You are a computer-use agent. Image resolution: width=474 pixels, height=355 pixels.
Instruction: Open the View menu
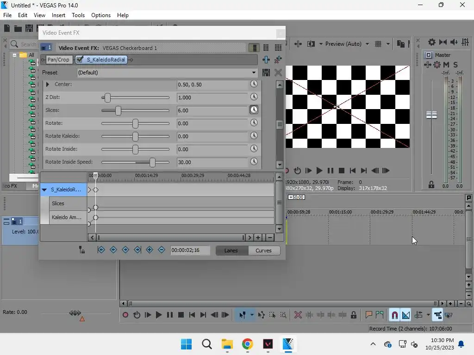39,15
